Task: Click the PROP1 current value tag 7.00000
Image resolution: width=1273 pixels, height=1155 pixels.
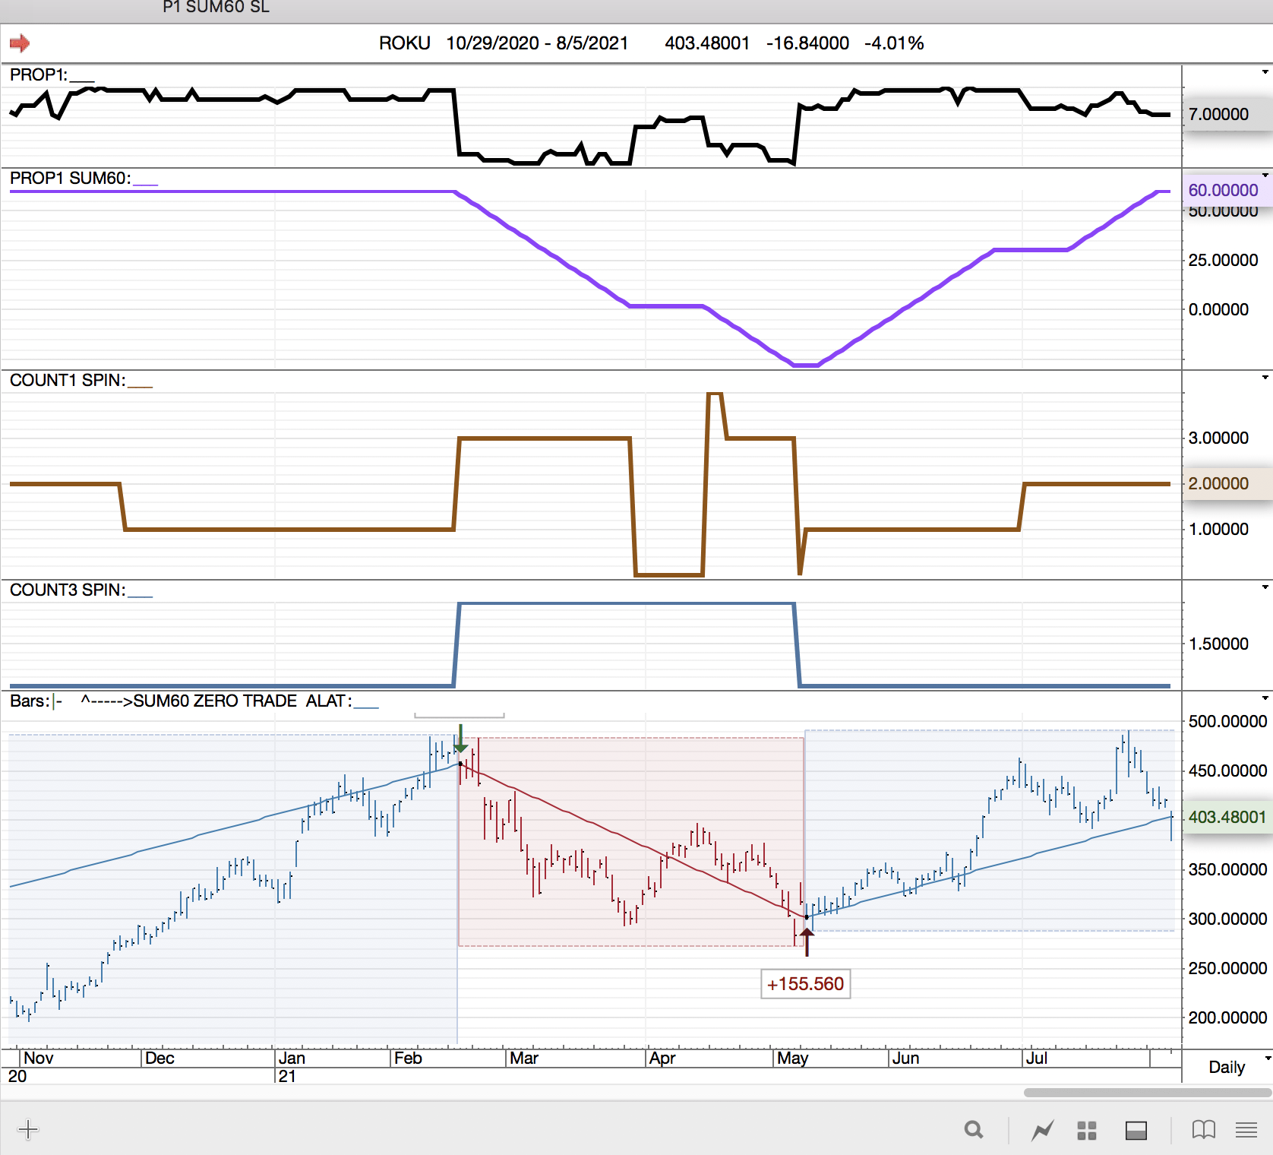Action: [1227, 115]
